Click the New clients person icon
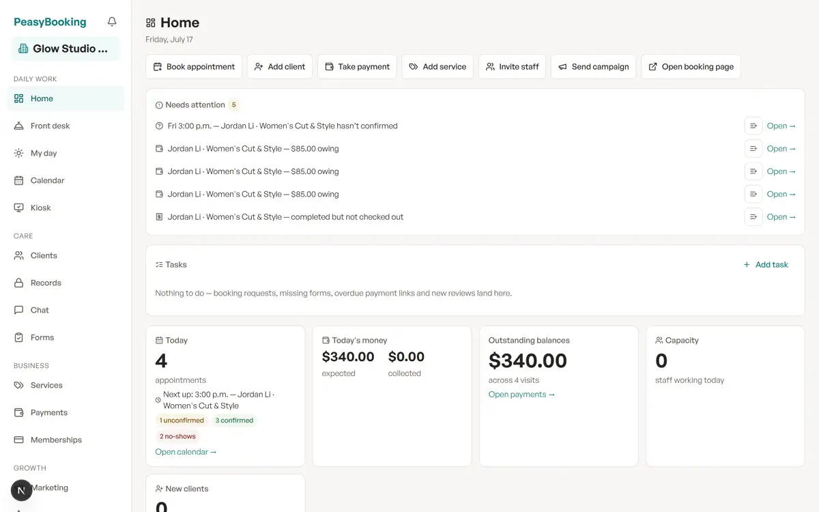819x512 pixels. (159, 489)
